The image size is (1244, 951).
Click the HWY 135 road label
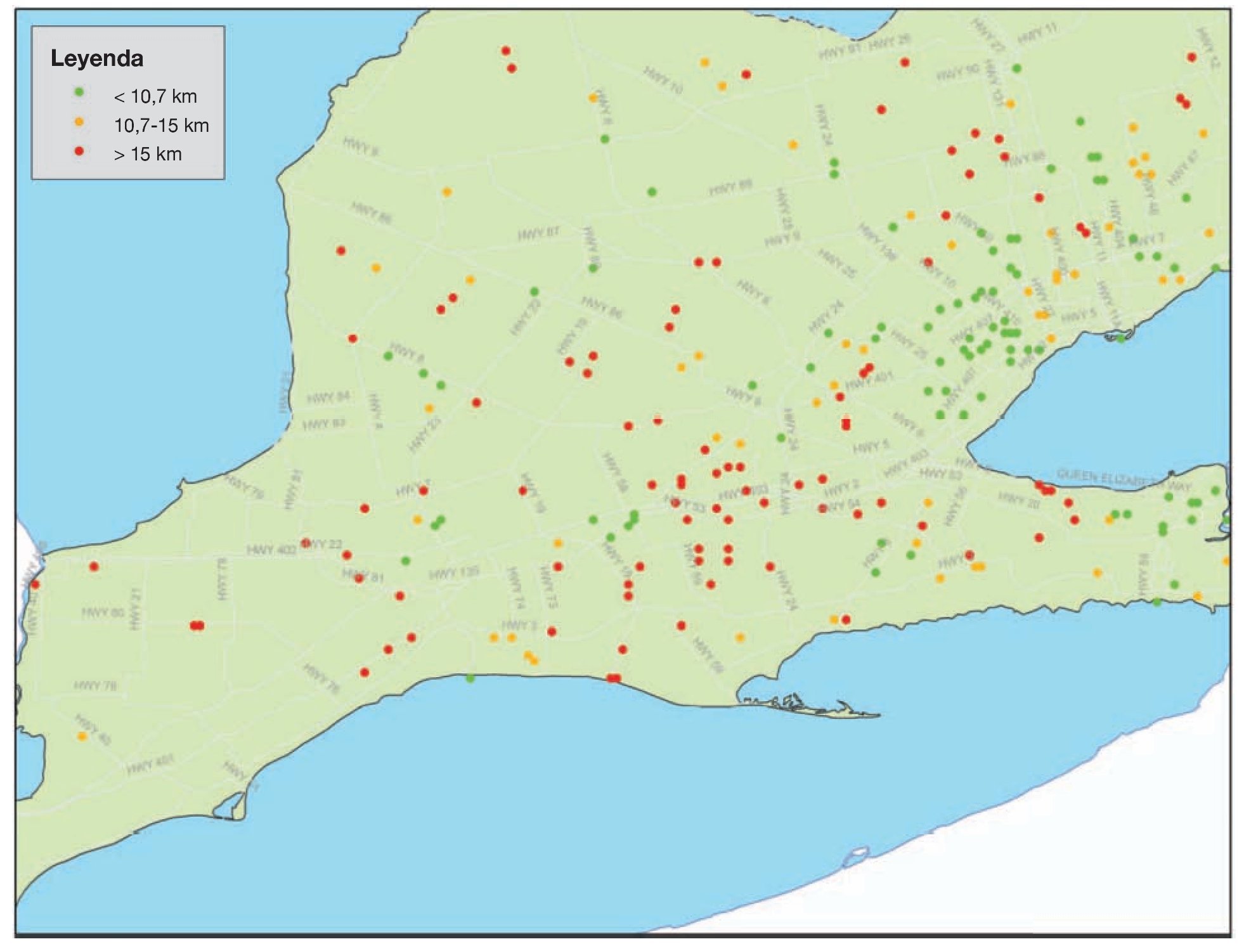tap(454, 573)
